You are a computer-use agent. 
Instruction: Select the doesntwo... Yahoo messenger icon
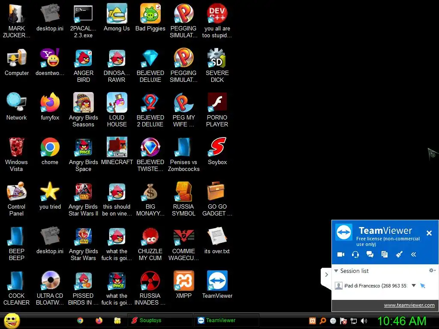click(x=50, y=63)
